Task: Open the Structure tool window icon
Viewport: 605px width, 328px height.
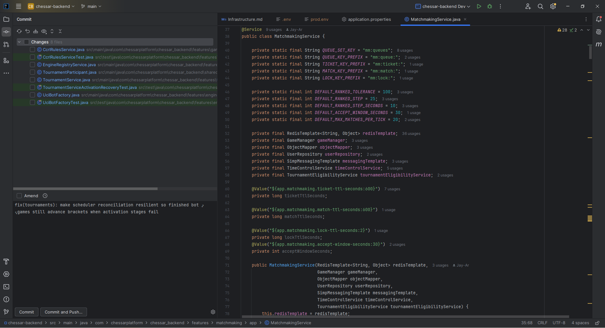Action: tap(6, 60)
